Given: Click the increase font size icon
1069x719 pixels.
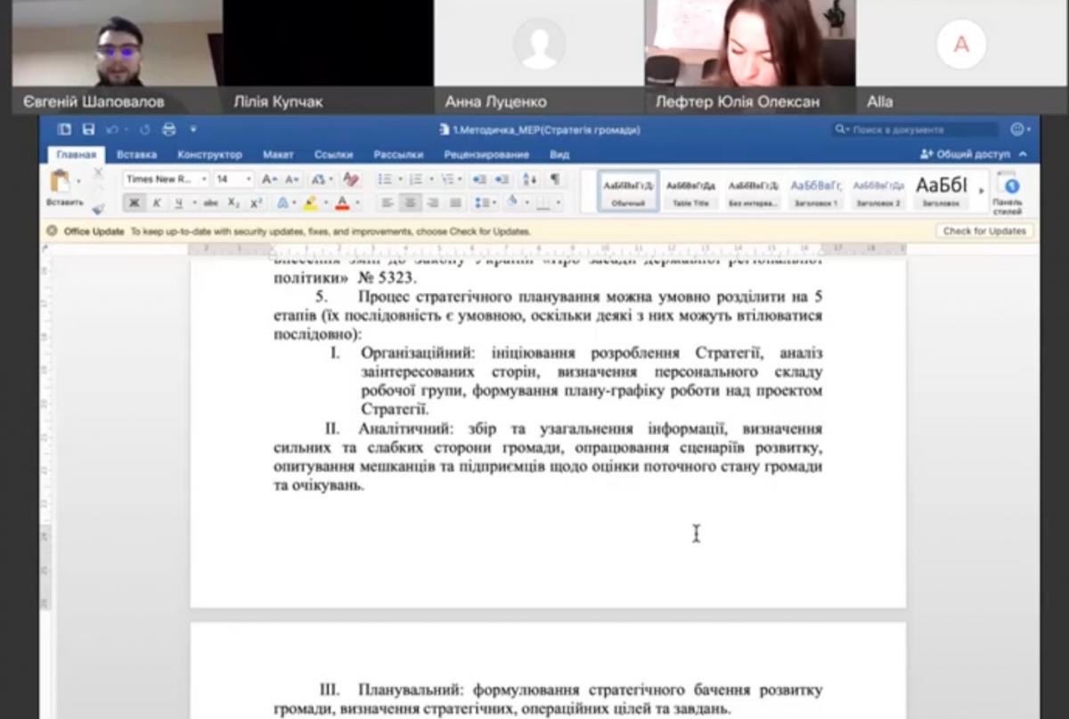Looking at the screenshot, I should click(269, 179).
